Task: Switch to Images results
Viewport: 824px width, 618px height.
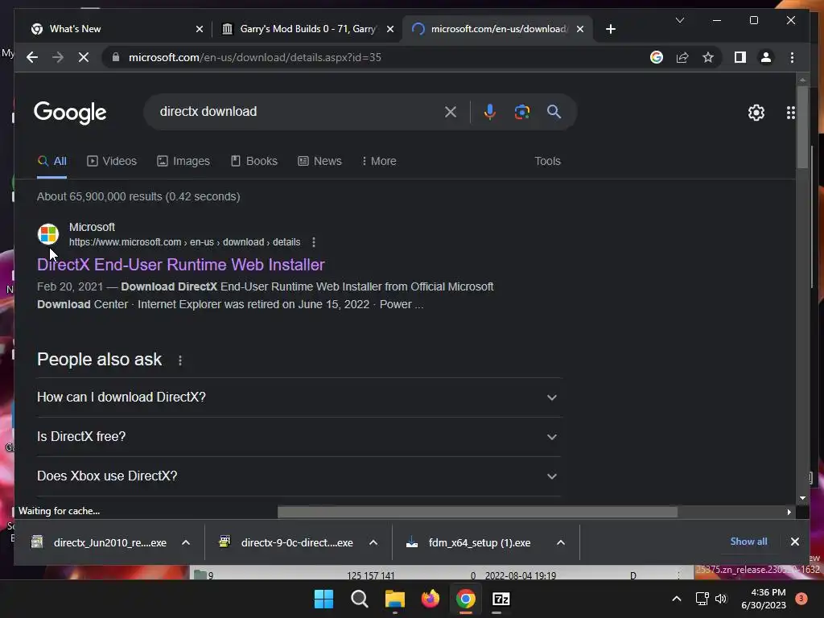Action: (x=183, y=161)
